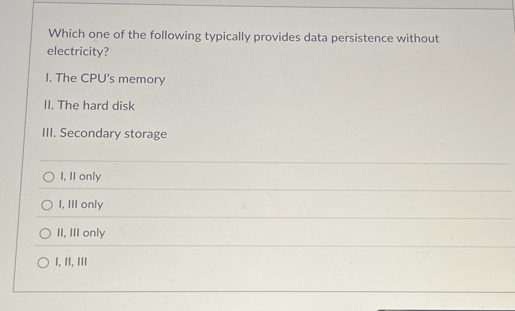Click the word "electricity?" in the question
Viewport: 515px width, 311px height.
pyautogui.click(x=77, y=52)
